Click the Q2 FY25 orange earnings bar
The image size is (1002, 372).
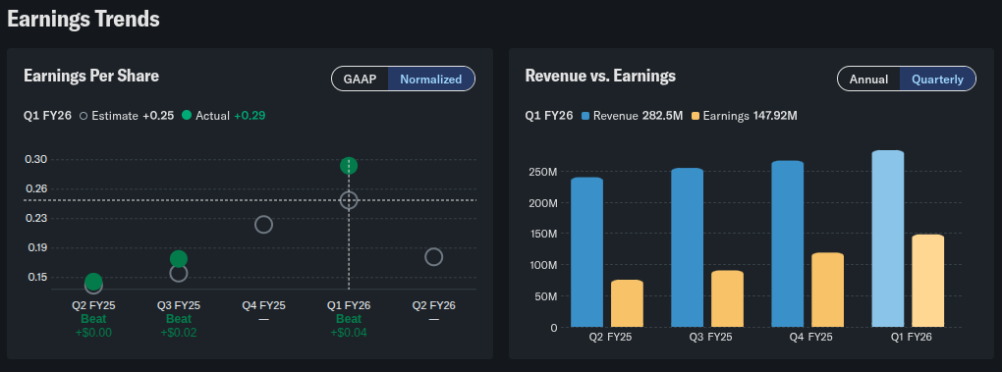tap(627, 303)
